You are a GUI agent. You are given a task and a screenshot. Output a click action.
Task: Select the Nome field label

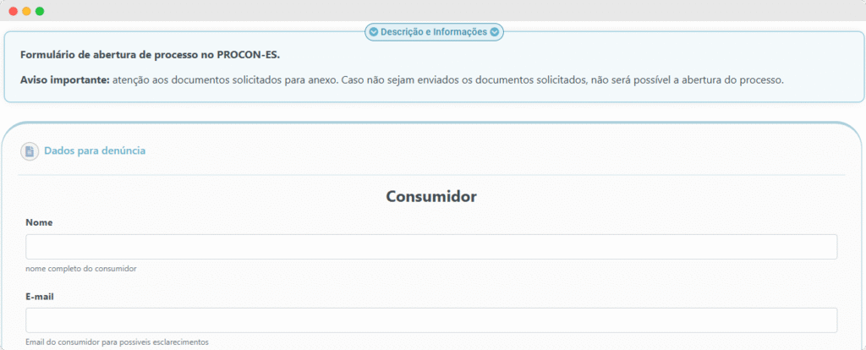[x=39, y=222]
